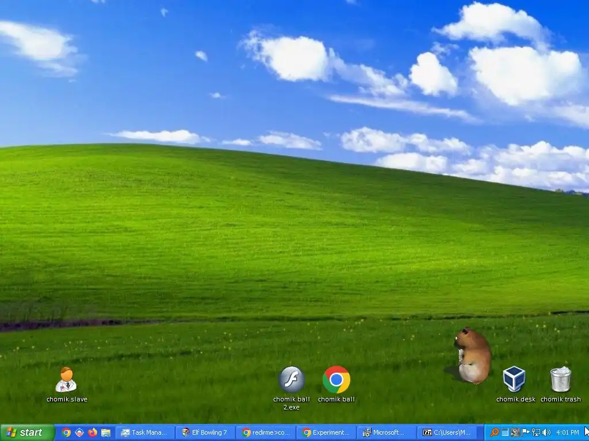Open the chomik slave desktop icon
The width and height of the screenshot is (589, 441).
(67, 384)
